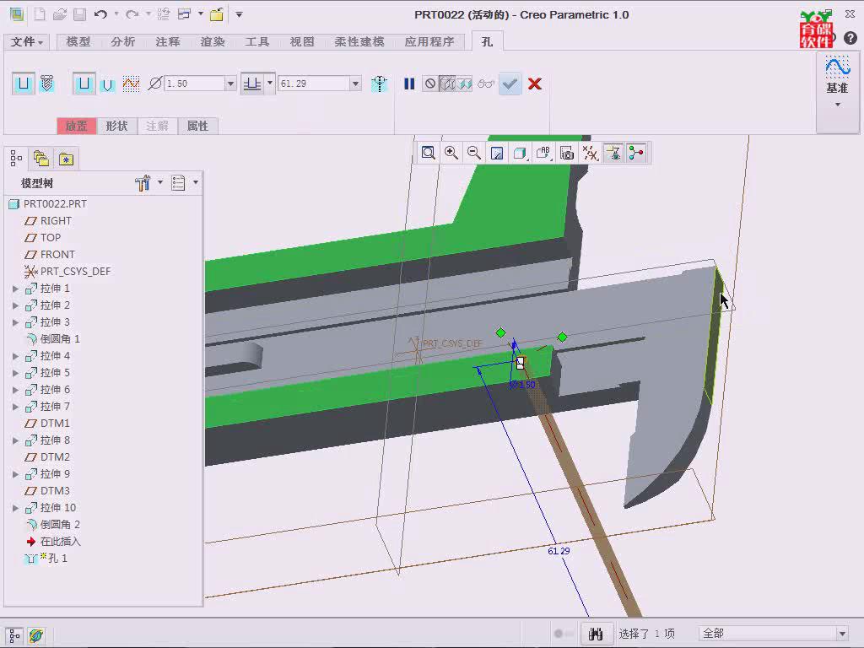Switch to the 模型 ribbon tab
864x648 pixels.
tap(78, 42)
